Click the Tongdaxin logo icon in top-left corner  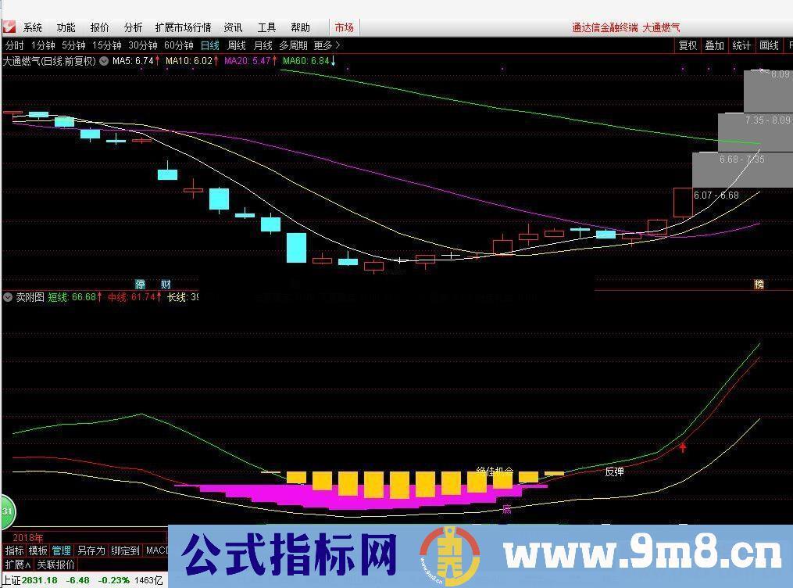pyautogui.click(x=9, y=26)
